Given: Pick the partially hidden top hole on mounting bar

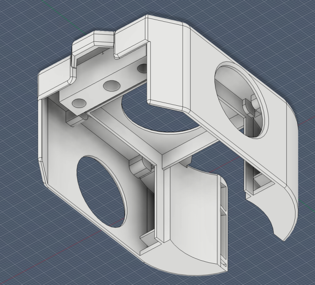Looking at the screenshot, I should click(142, 68).
